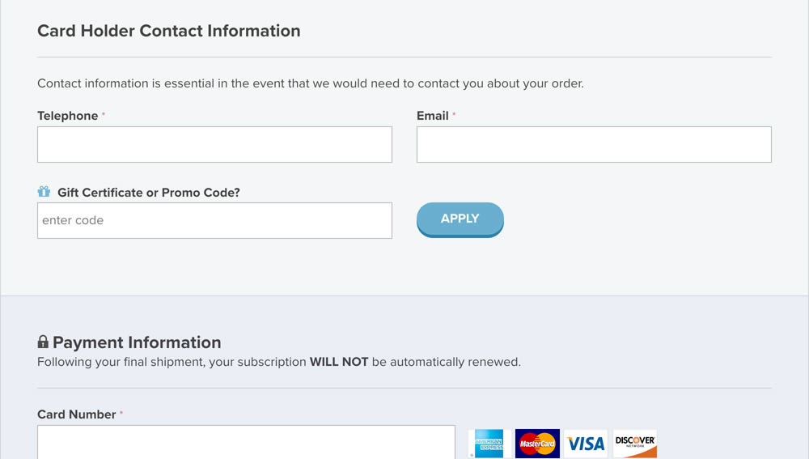The width and height of the screenshot is (809, 459).
Task: Click the 'enter code' promo field
Action: coord(214,220)
